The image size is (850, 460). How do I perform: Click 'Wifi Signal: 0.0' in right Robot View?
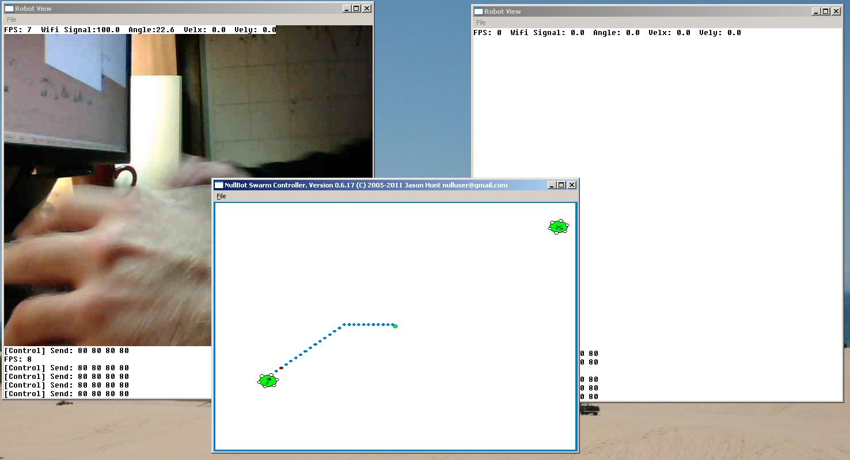547,33
